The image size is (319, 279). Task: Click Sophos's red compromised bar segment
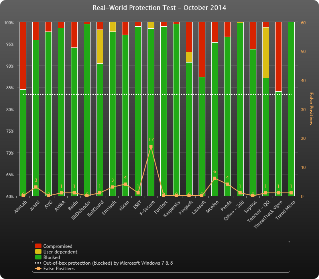[x=253, y=35]
